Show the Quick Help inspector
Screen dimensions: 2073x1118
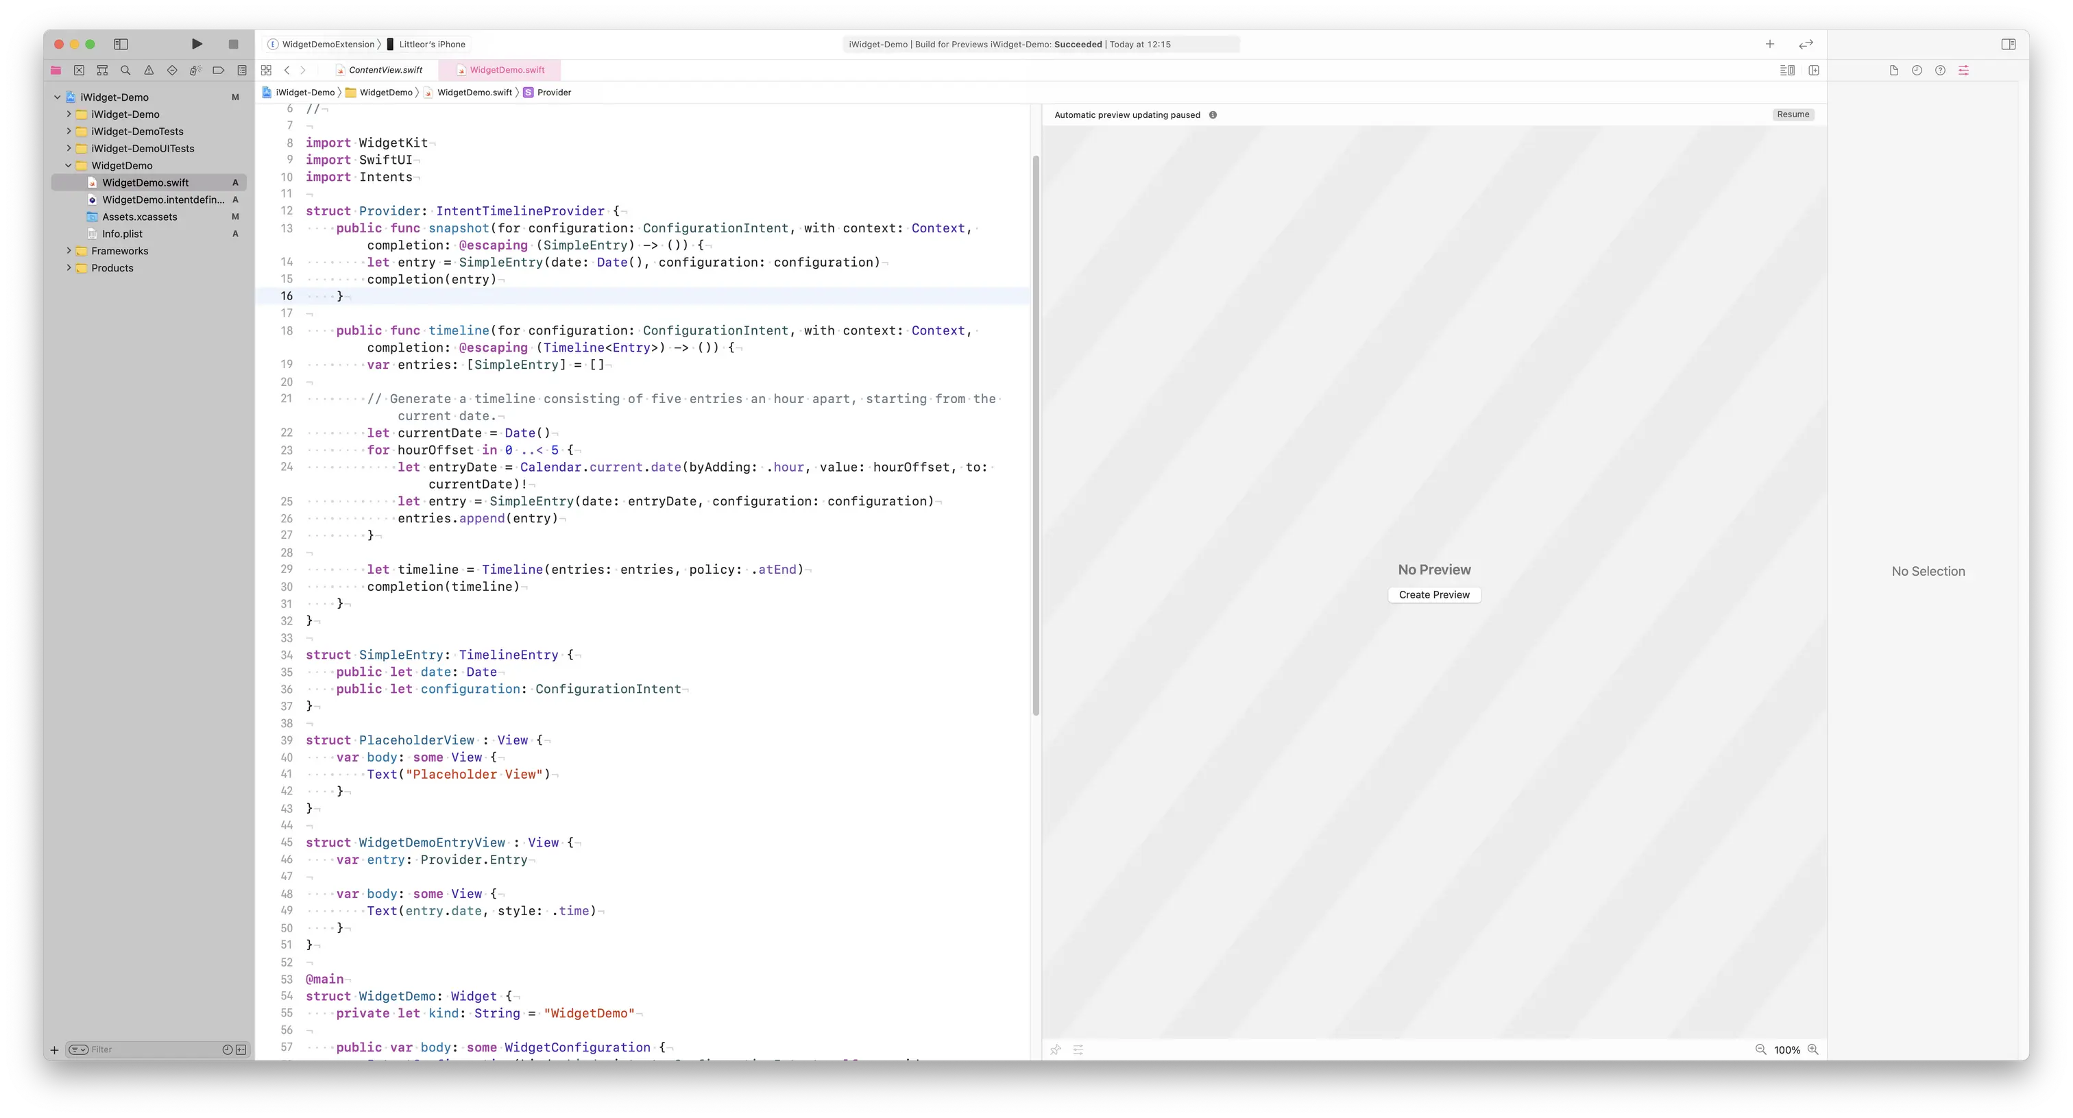1940,70
